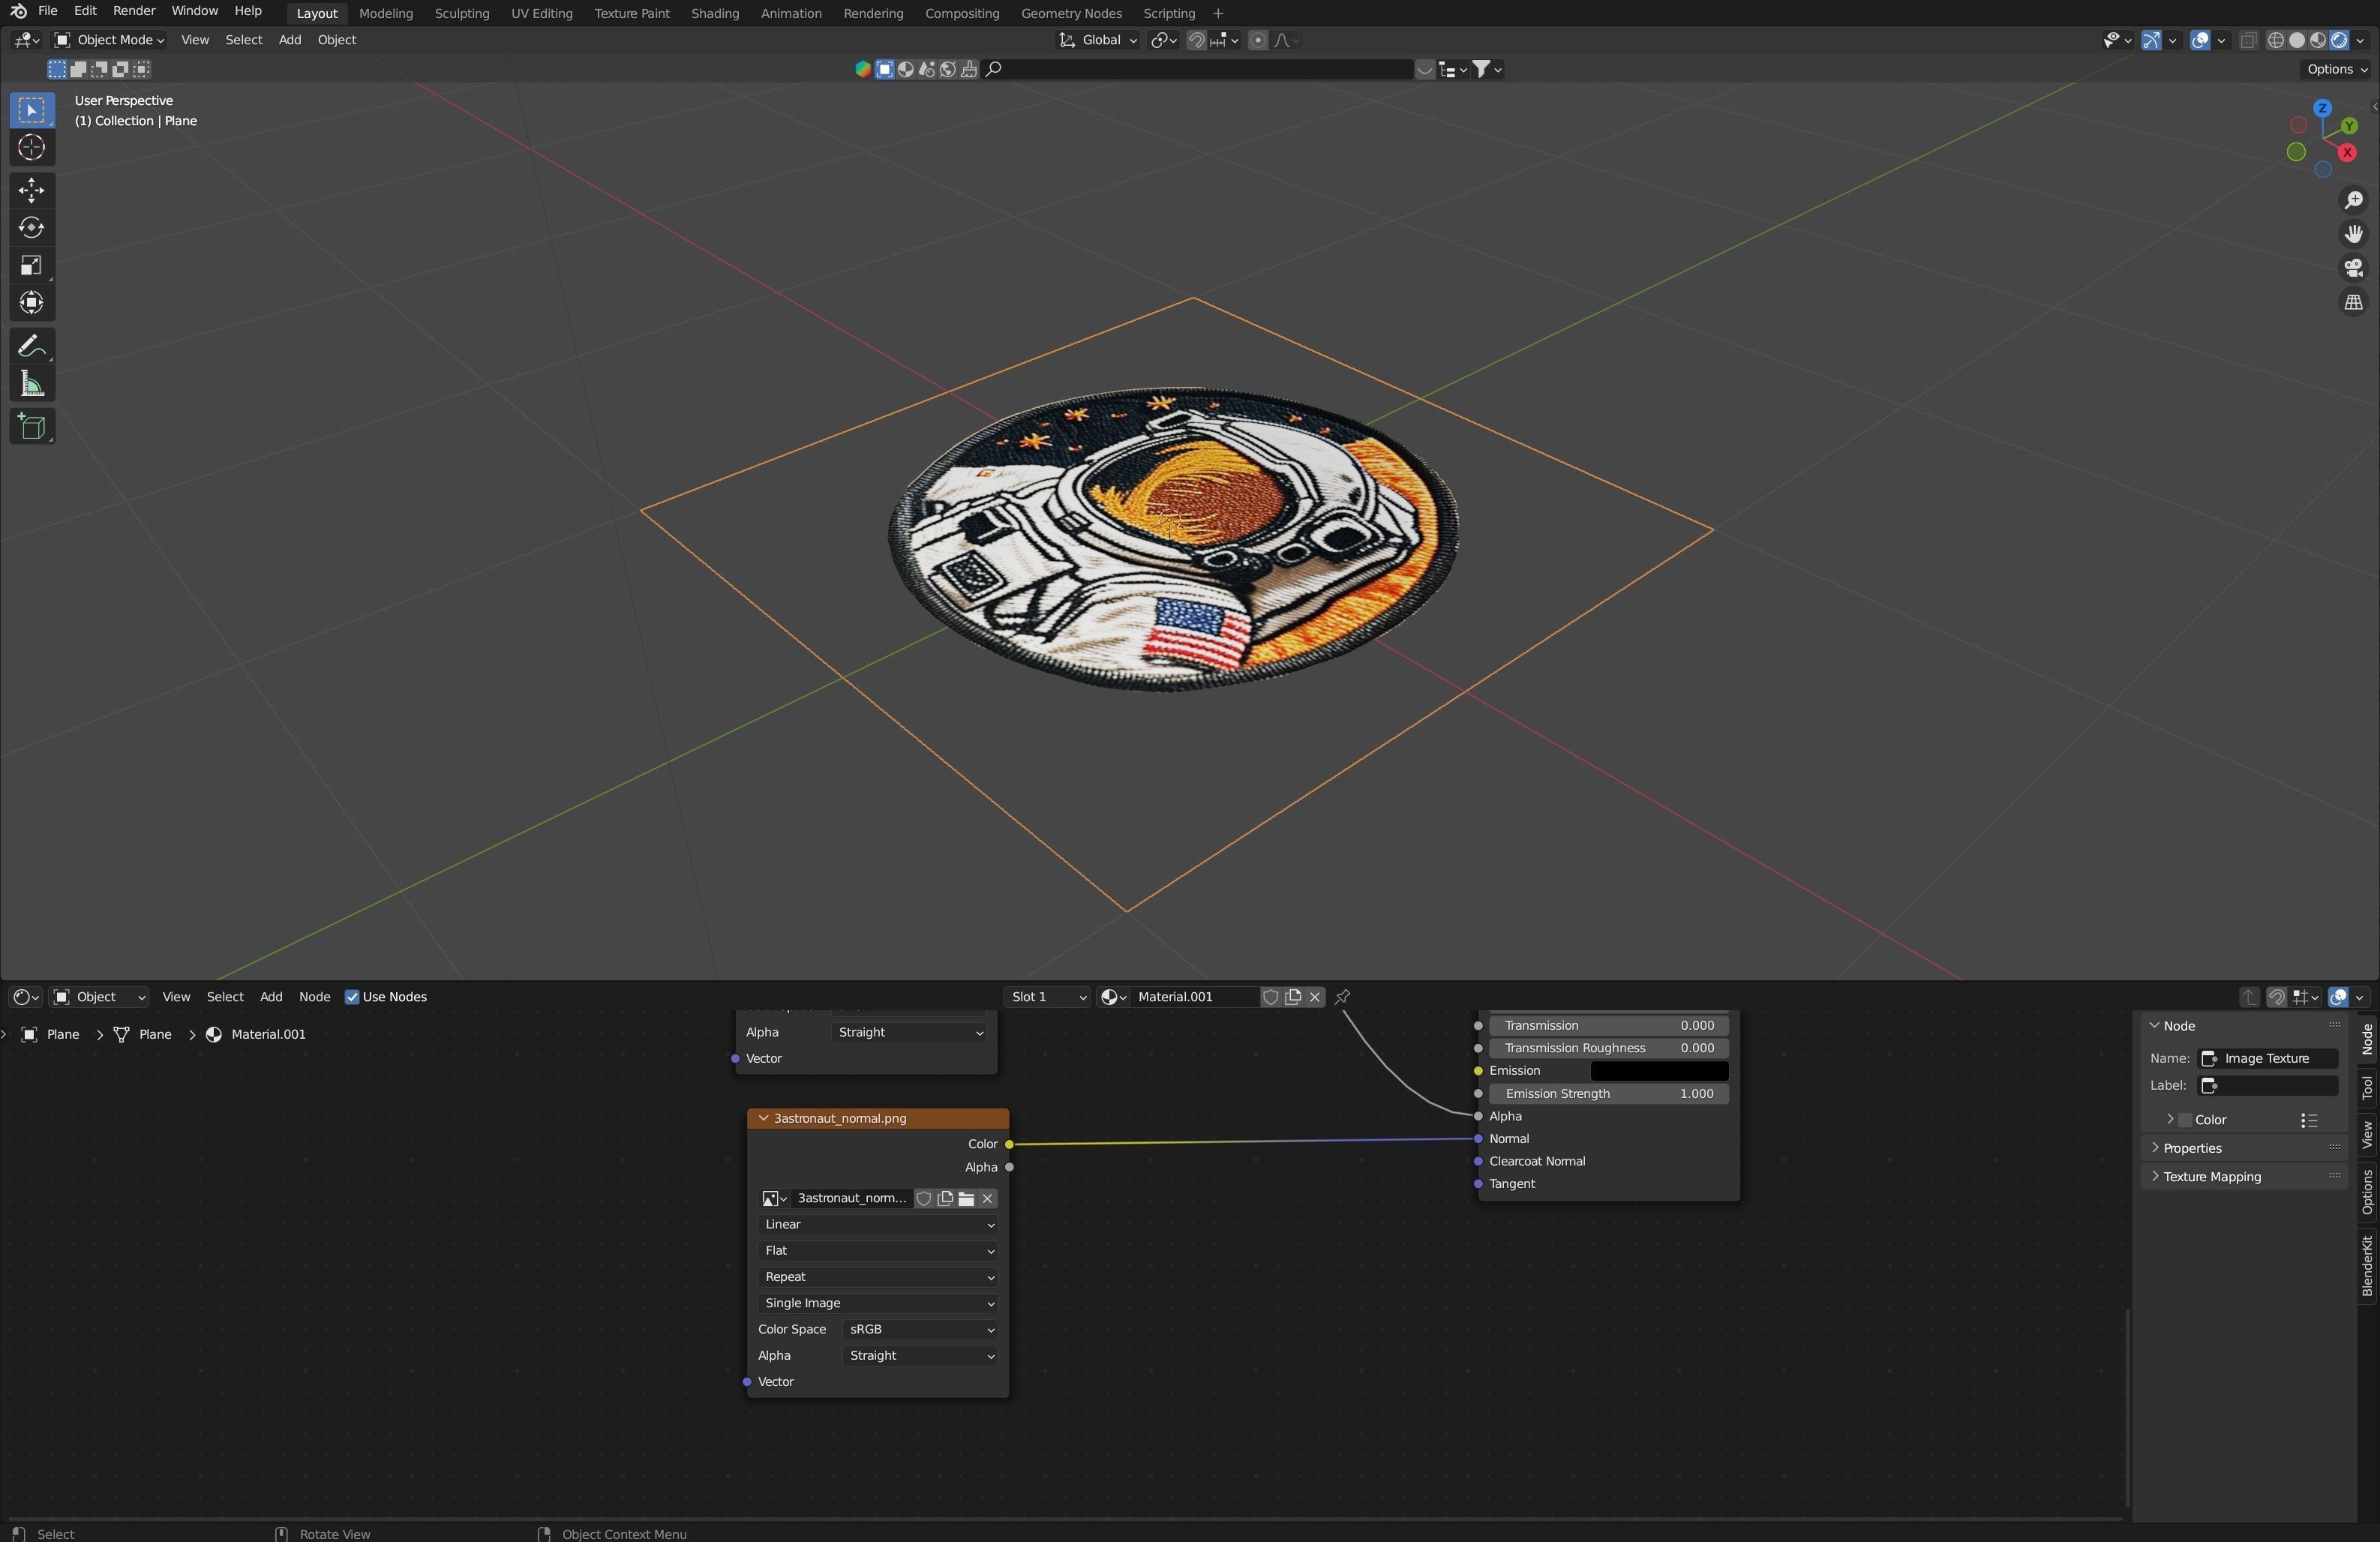Open image file with folder icon
Screen dimensions: 2380x1542
point(966,1198)
